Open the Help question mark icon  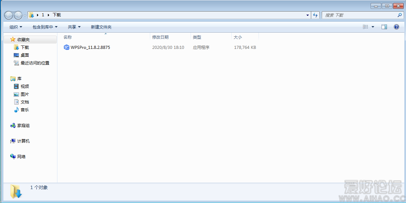coord(396,27)
